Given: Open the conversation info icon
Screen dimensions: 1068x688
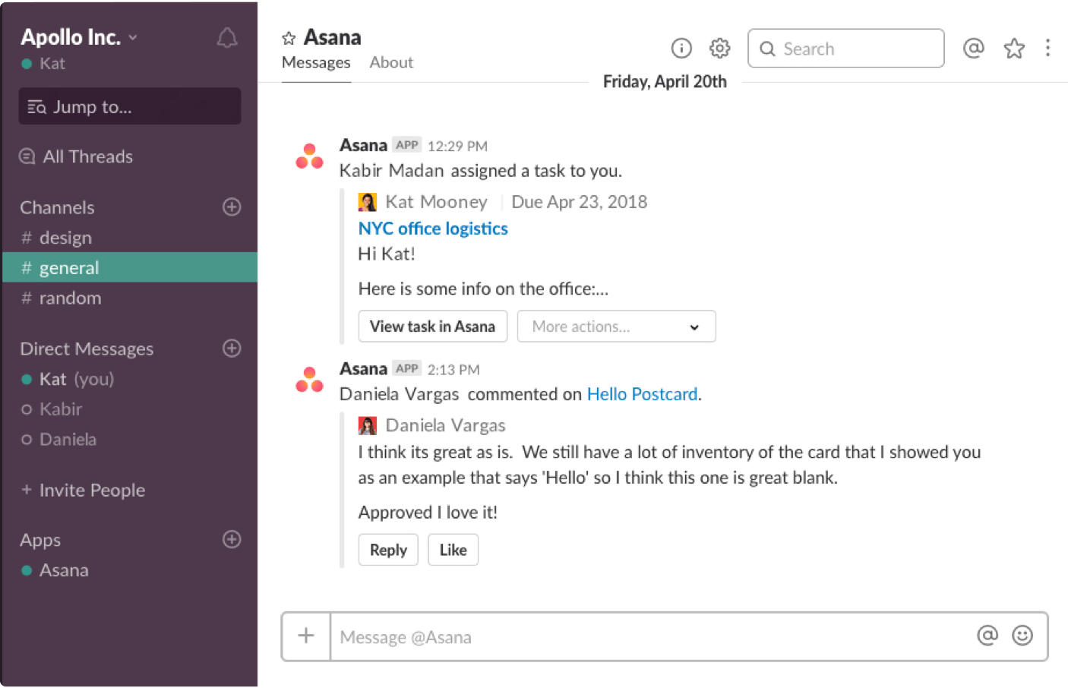Looking at the screenshot, I should (x=681, y=48).
